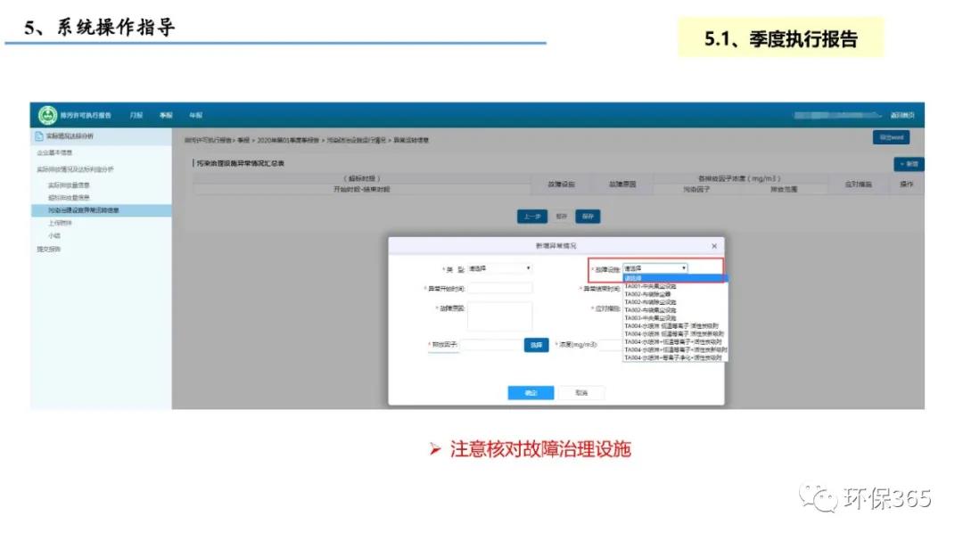The image size is (963, 541).
Task: Select 污染治理设施异常运转信息 in sidebar
Action: (84, 210)
